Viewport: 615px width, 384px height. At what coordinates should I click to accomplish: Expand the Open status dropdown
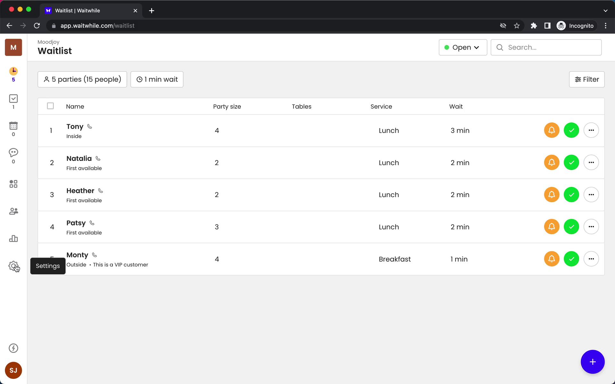[x=463, y=47]
